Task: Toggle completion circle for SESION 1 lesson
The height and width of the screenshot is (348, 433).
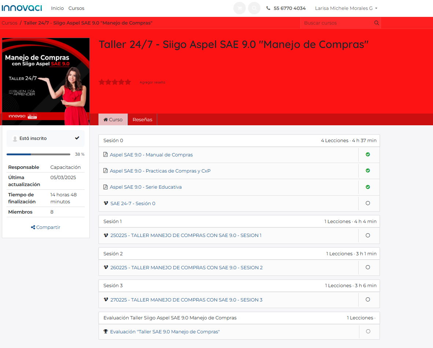Action: (x=368, y=236)
